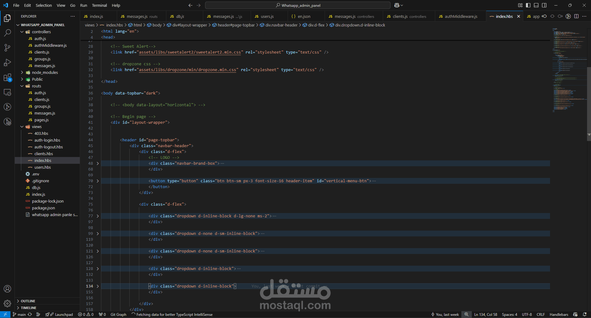Screen dimensions: 591x318
Task: Open the File menu
Action: [16, 5]
